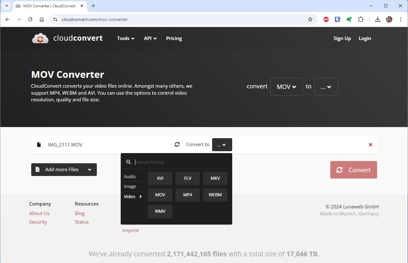The image size is (408, 263).
Task: Click the MOV Converter heading
Action: click(68, 75)
